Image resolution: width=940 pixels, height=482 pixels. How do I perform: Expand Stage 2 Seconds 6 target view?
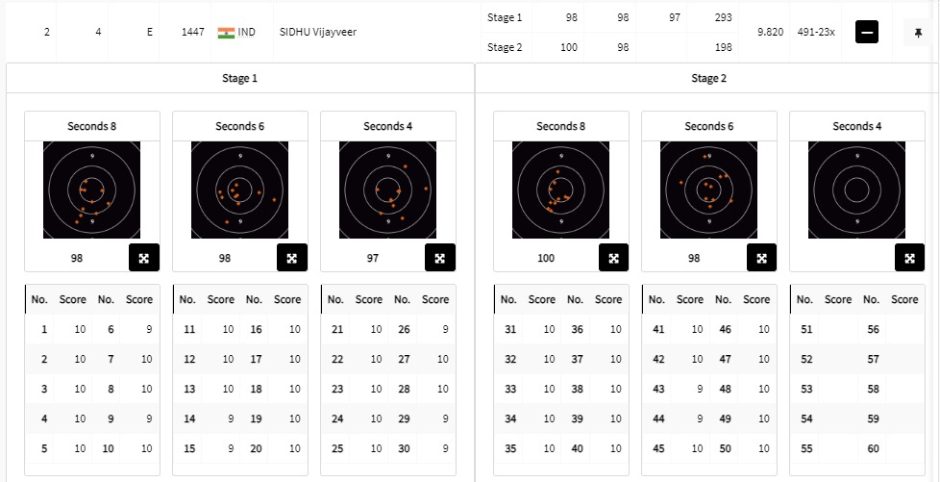pos(761,258)
